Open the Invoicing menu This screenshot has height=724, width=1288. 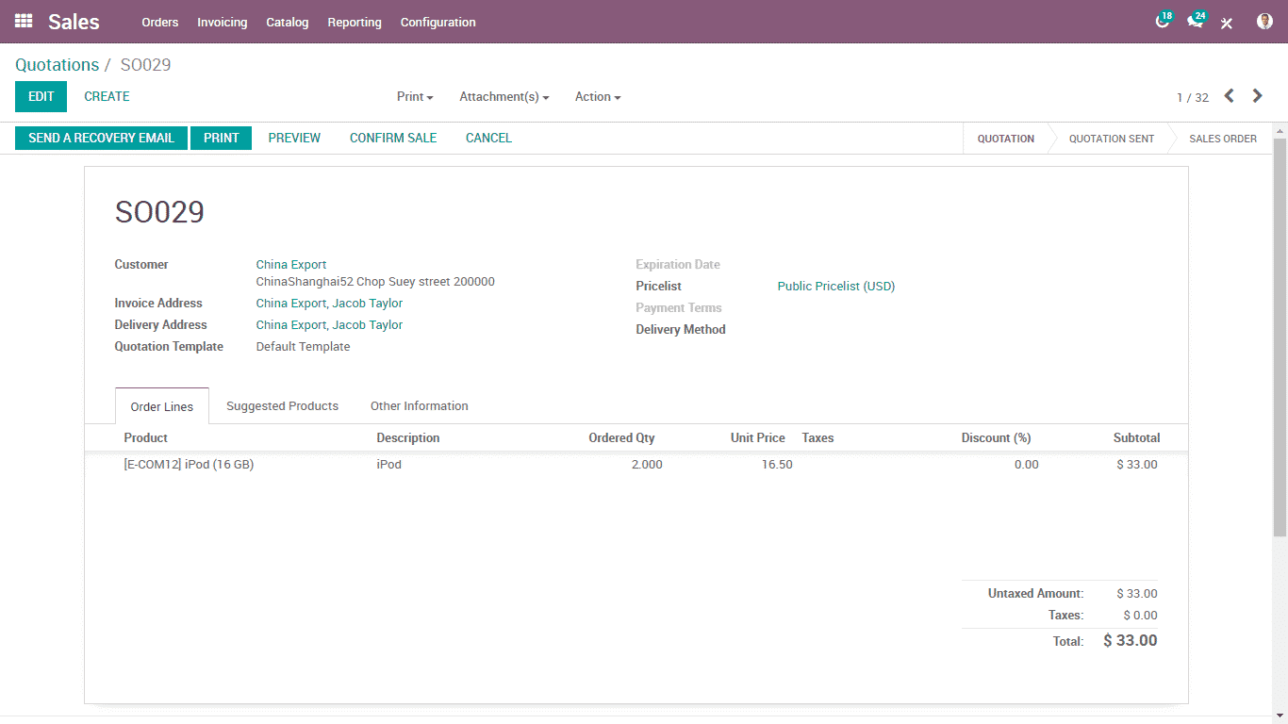click(223, 22)
